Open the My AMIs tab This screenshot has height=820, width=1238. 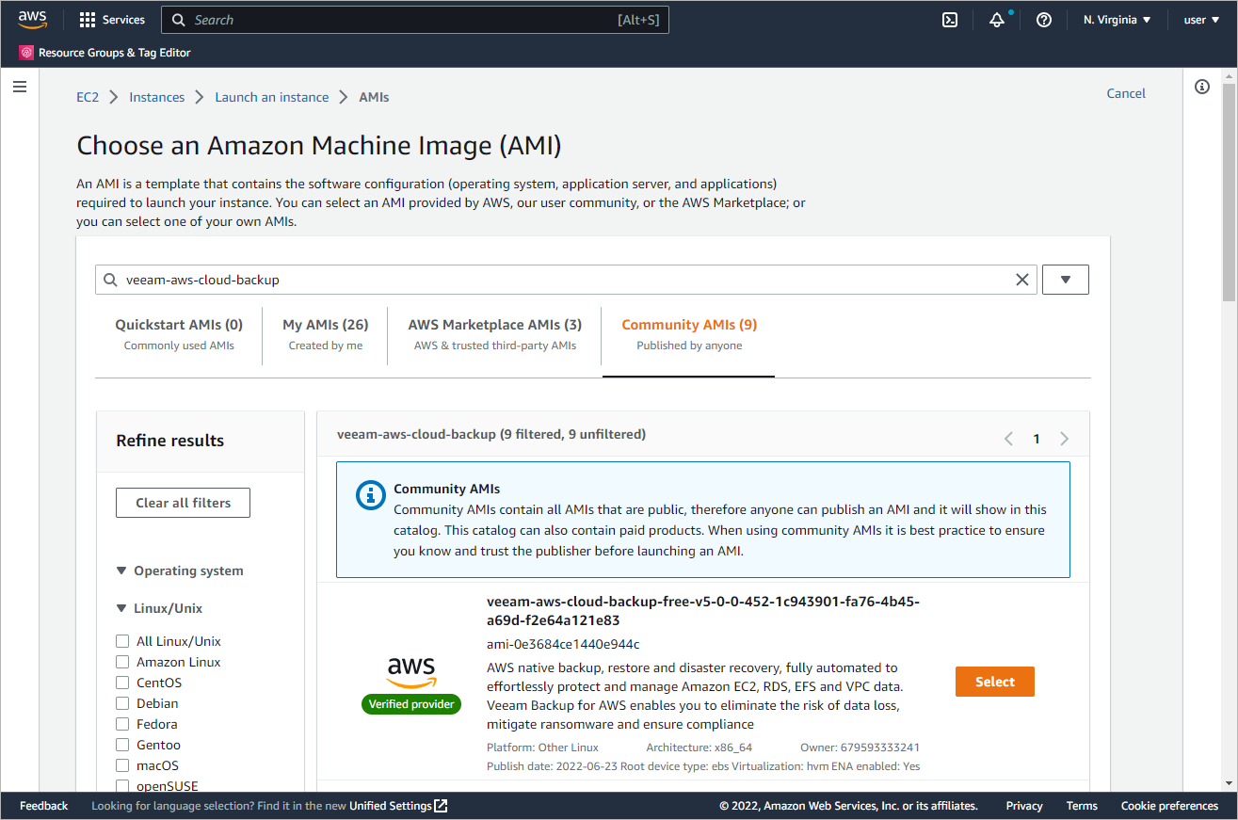click(x=325, y=333)
